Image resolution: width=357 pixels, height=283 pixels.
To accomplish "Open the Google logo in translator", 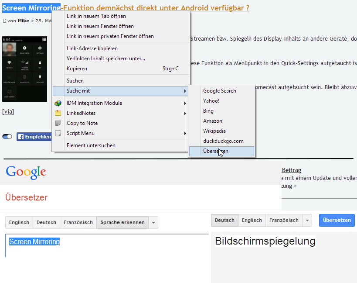I will 26,173.
